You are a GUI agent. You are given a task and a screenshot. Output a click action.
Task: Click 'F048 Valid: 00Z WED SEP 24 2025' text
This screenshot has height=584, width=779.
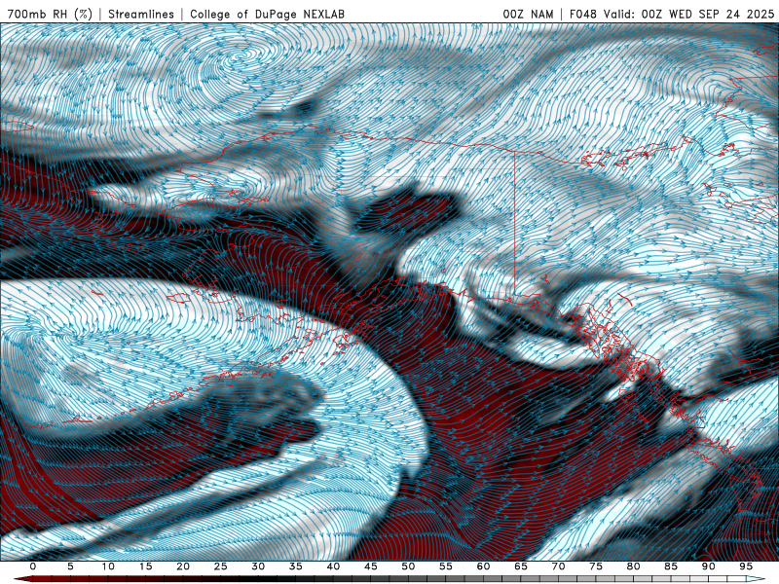[672, 14]
